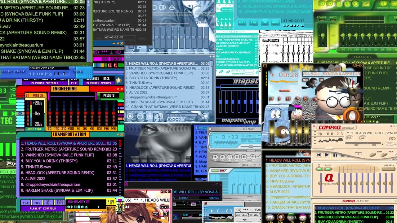
Task: Toggle the red PL button in the pink skin
Action: [x=115, y=65]
